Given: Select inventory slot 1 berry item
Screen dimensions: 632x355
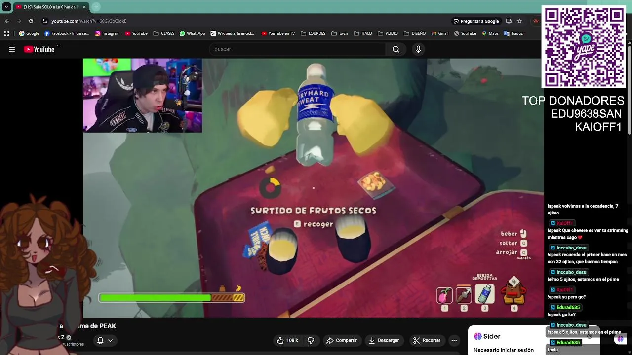Looking at the screenshot, I should (x=444, y=295).
